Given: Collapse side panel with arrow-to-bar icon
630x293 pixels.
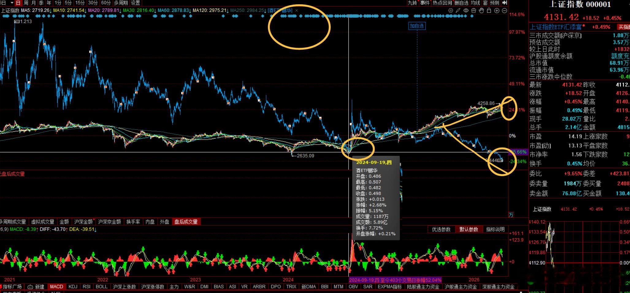Looking at the screenshot, I should pos(505,3).
